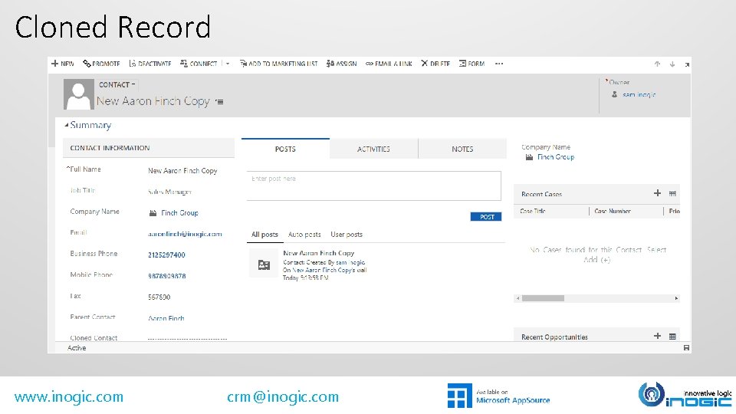Open the Connect dropdown arrow

228,64
